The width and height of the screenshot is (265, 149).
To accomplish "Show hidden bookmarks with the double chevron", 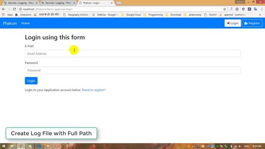I will coord(260,15).
